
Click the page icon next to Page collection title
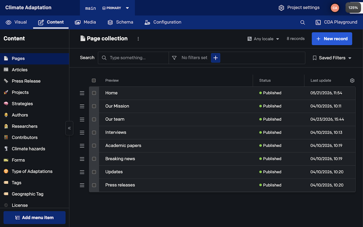83,38
